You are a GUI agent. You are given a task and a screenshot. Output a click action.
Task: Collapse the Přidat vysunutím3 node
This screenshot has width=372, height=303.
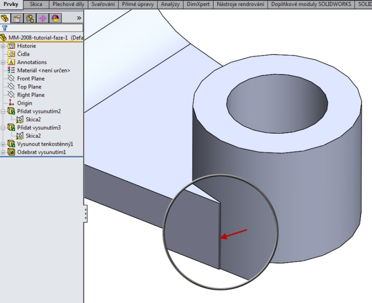click(x=3, y=128)
